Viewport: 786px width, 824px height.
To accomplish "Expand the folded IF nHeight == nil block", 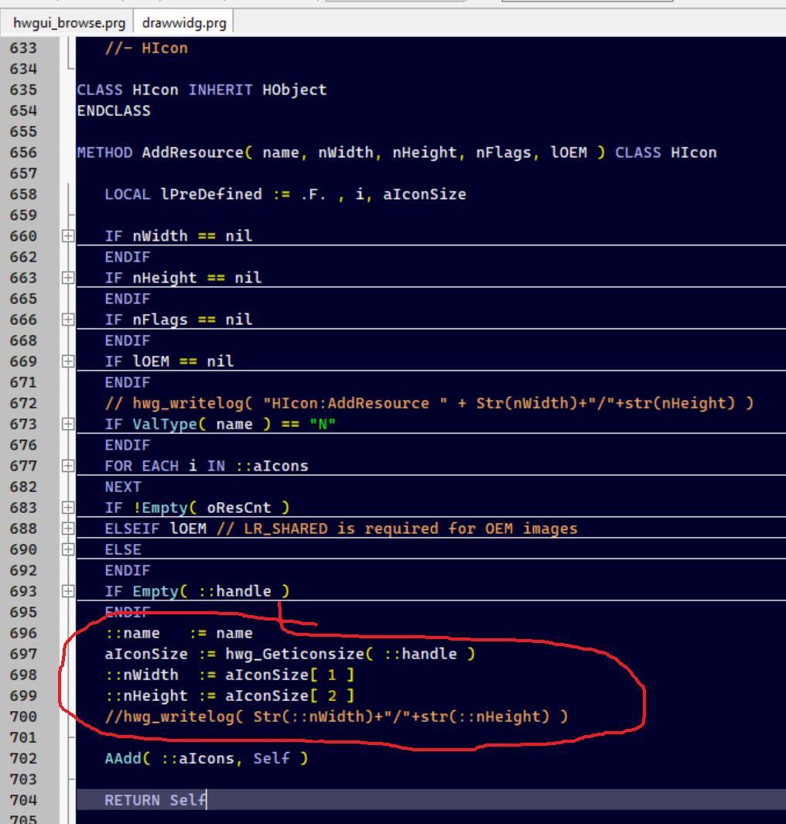I will pos(68,278).
